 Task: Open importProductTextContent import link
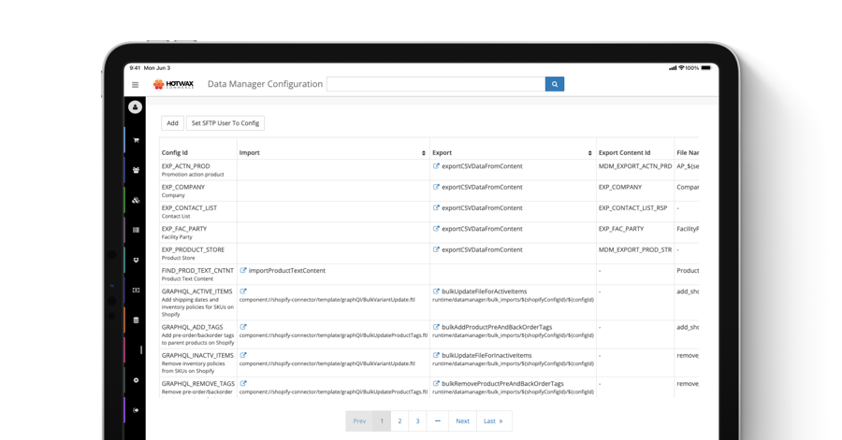click(x=286, y=271)
